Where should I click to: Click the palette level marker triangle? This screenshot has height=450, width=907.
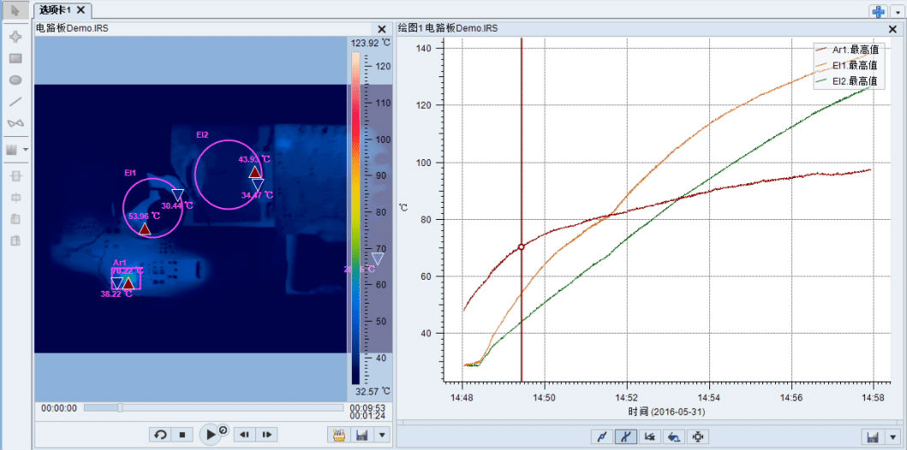pyautogui.click(x=377, y=258)
